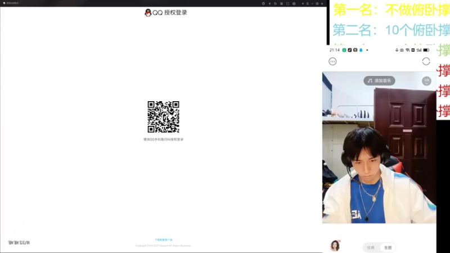
Task: Open the woman's avatar thumbnail at bottom
Action: click(x=335, y=246)
